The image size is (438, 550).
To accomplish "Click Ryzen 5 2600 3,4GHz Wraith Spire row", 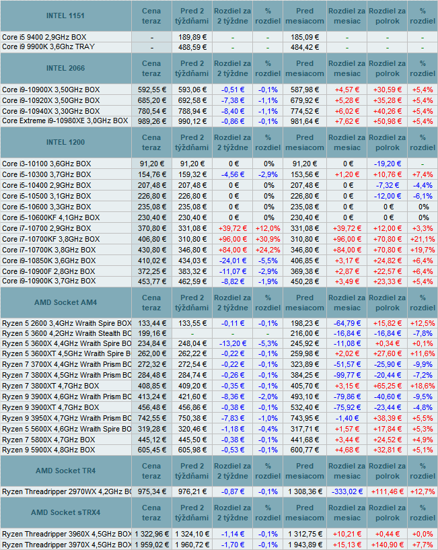I will (67, 323).
